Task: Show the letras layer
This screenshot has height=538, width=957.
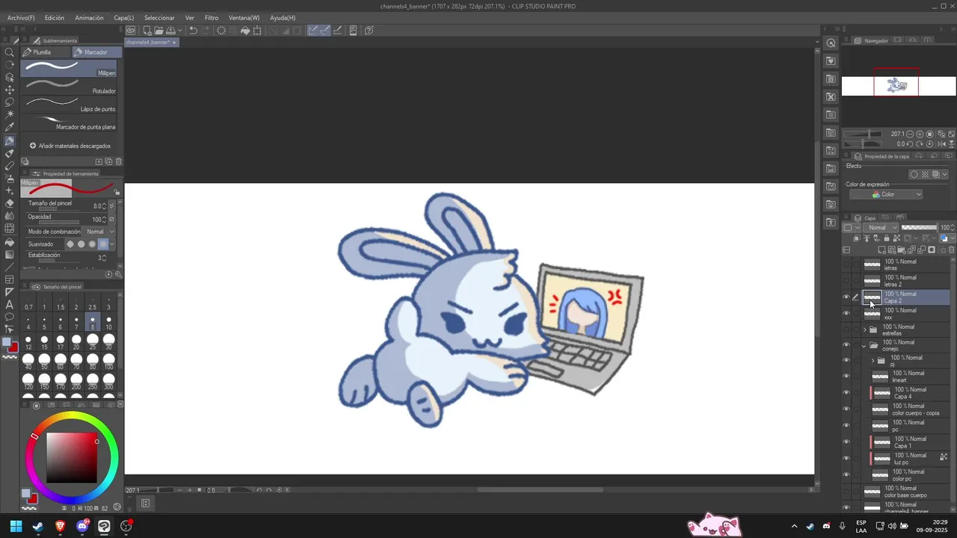Action: pos(846,265)
